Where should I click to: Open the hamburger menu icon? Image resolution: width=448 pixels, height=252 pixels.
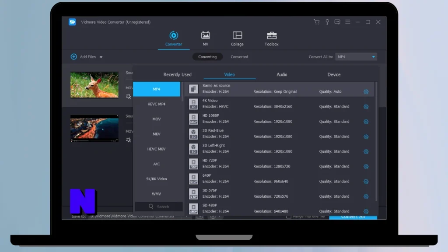click(348, 22)
